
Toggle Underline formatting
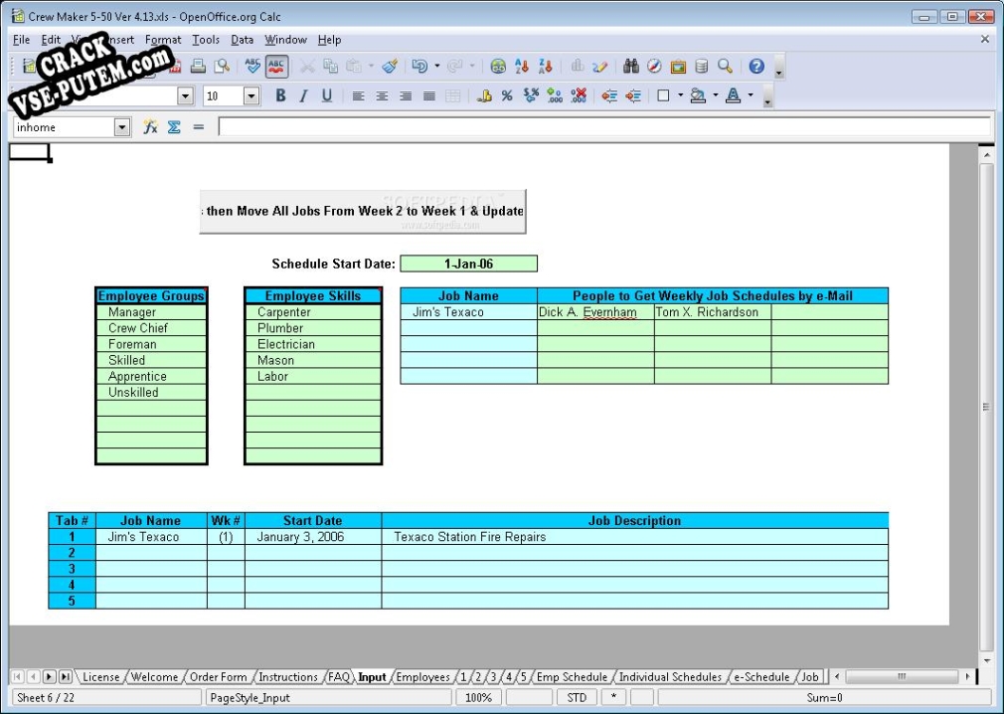coord(327,95)
